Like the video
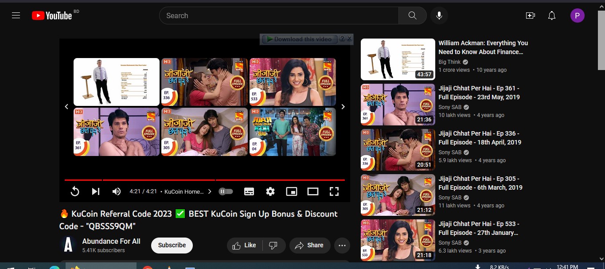Screen dimensions: 605x269 244,245
